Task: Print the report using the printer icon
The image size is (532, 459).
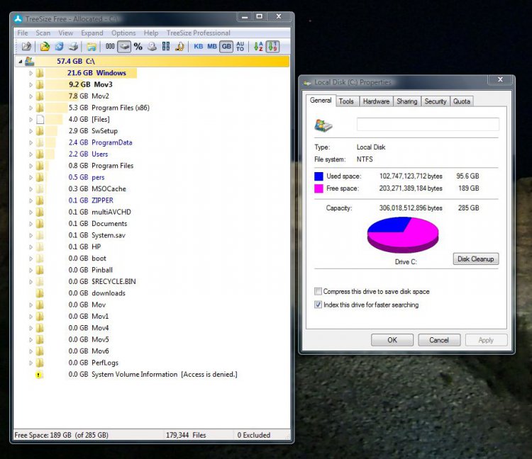Action: (73, 47)
